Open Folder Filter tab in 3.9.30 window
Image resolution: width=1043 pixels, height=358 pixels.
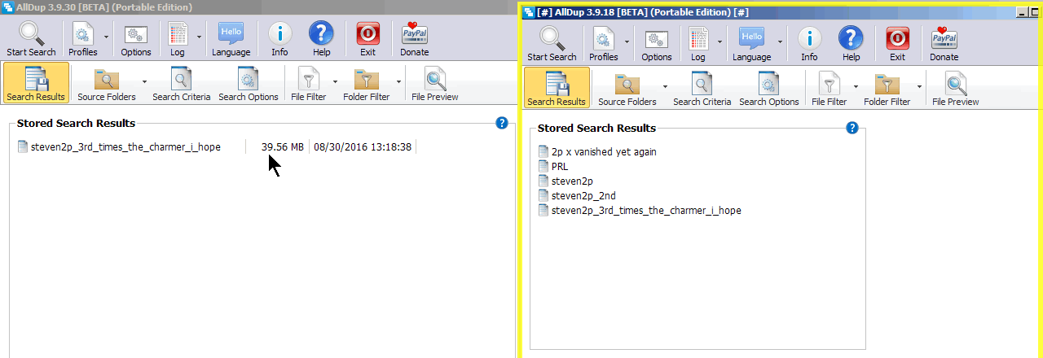click(366, 85)
